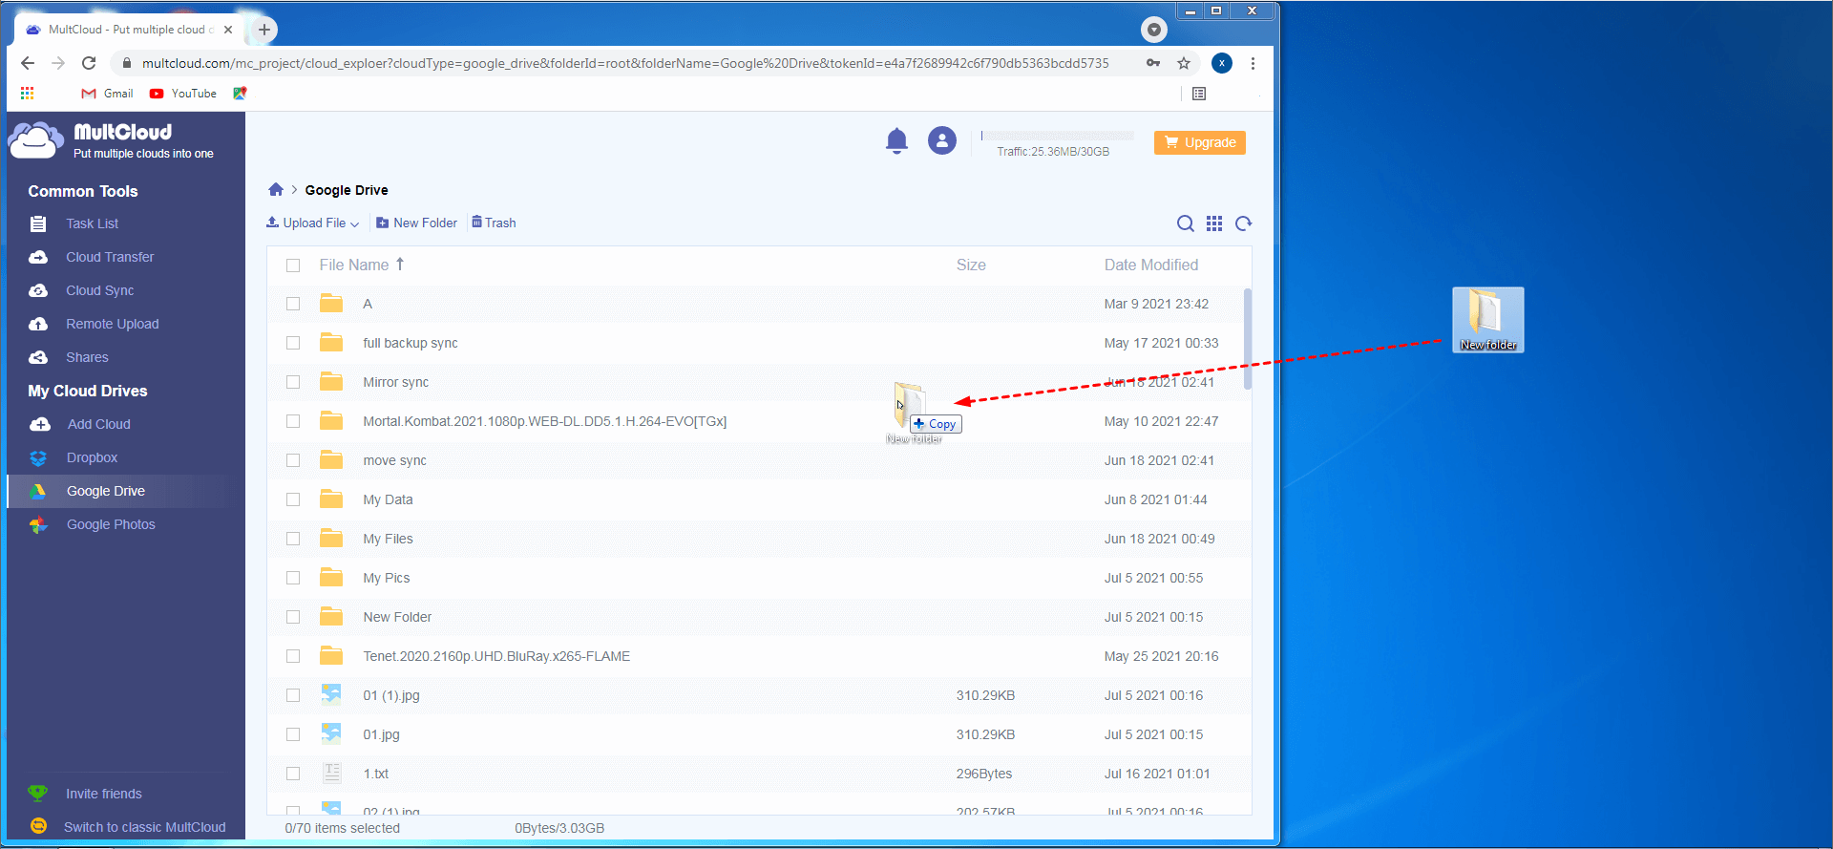The image size is (1833, 849).
Task: Open the Maps bookmark icon
Action: point(240,94)
